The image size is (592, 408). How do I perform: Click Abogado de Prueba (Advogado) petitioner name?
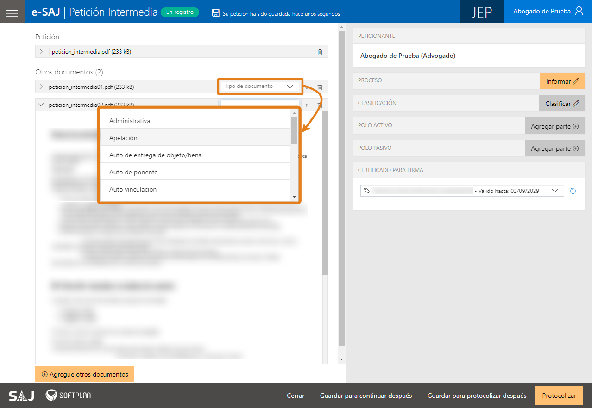pos(408,56)
